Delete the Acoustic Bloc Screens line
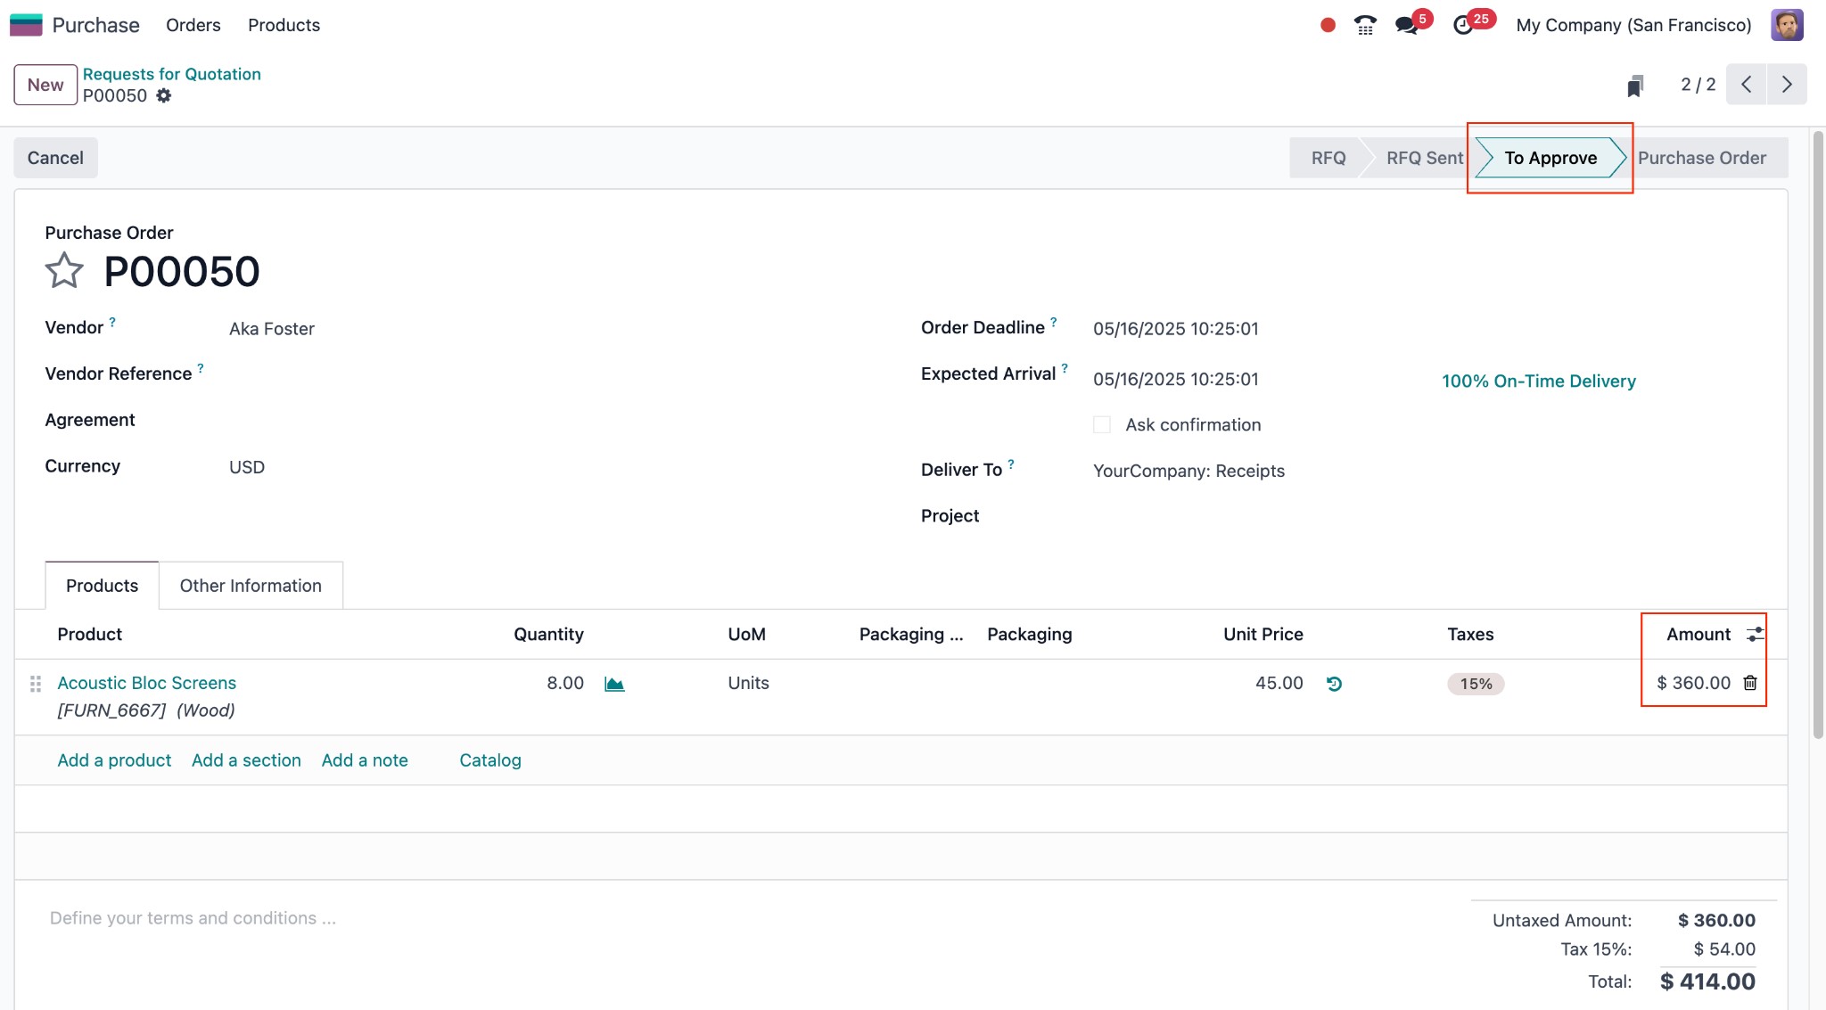 pyautogui.click(x=1750, y=683)
